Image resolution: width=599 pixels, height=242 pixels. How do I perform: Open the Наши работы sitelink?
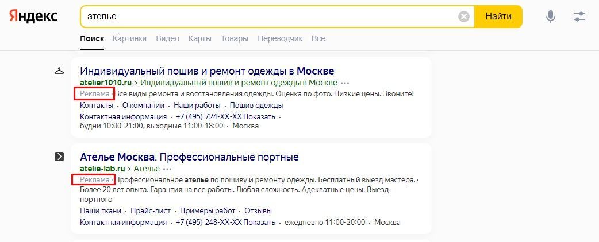[197, 106]
